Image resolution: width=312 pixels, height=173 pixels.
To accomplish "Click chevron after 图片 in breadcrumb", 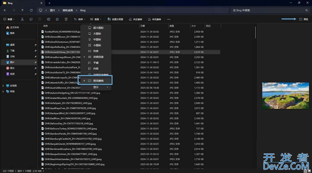I will (59, 10).
